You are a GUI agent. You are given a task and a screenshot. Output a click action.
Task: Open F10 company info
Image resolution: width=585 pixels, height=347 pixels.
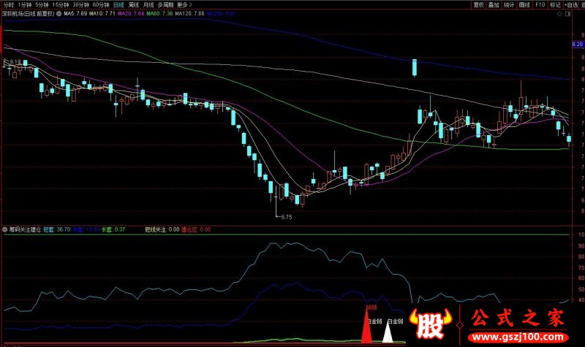point(540,5)
